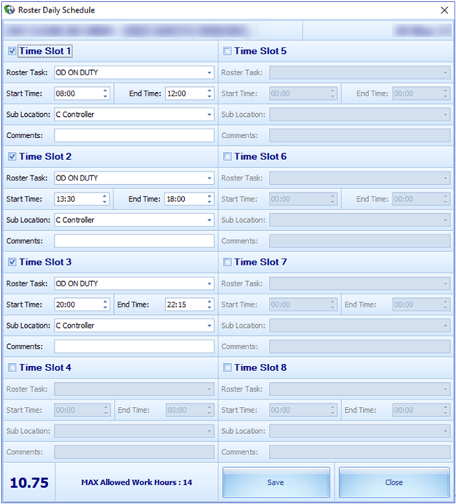This screenshot has height=504, width=456.
Task: Uncheck the Time Slot 2 checkbox
Action: pyautogui.click(x=12, y=156)
